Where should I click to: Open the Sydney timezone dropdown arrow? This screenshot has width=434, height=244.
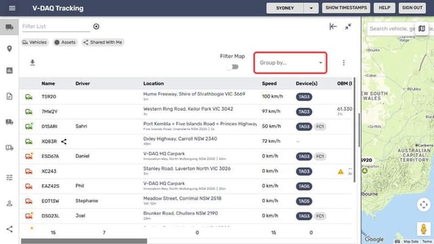(x=311, y=8)
